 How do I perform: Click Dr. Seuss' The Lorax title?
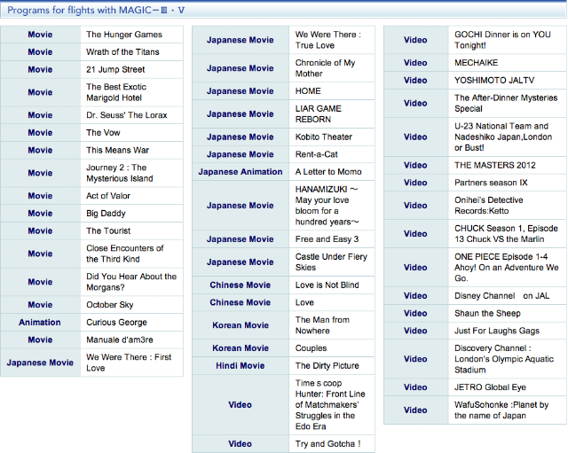126,115
